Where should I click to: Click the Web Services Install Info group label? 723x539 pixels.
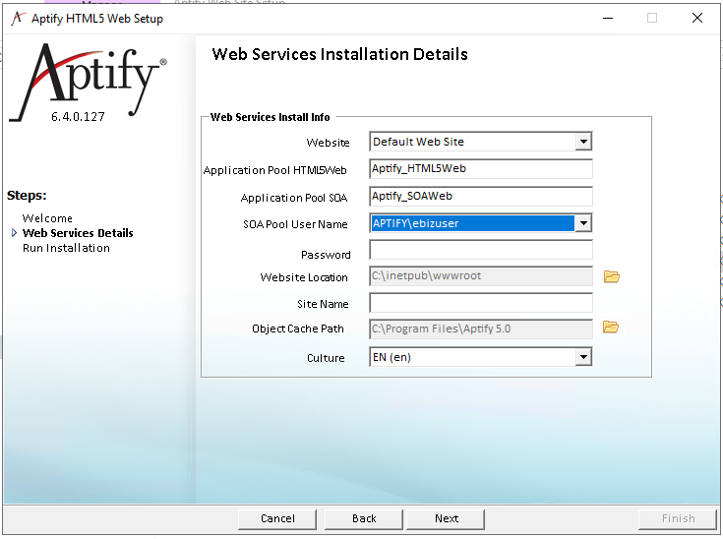point(271,117)
